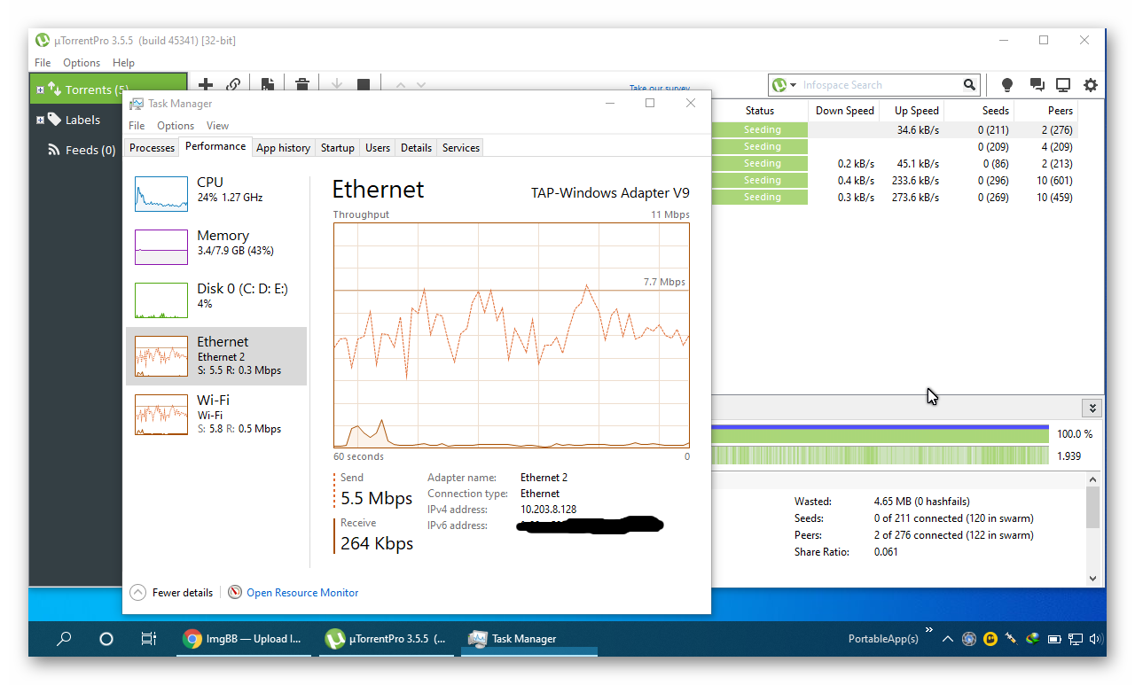Open the chat bubbles icon in uTorrent

tap(1037, 85)
